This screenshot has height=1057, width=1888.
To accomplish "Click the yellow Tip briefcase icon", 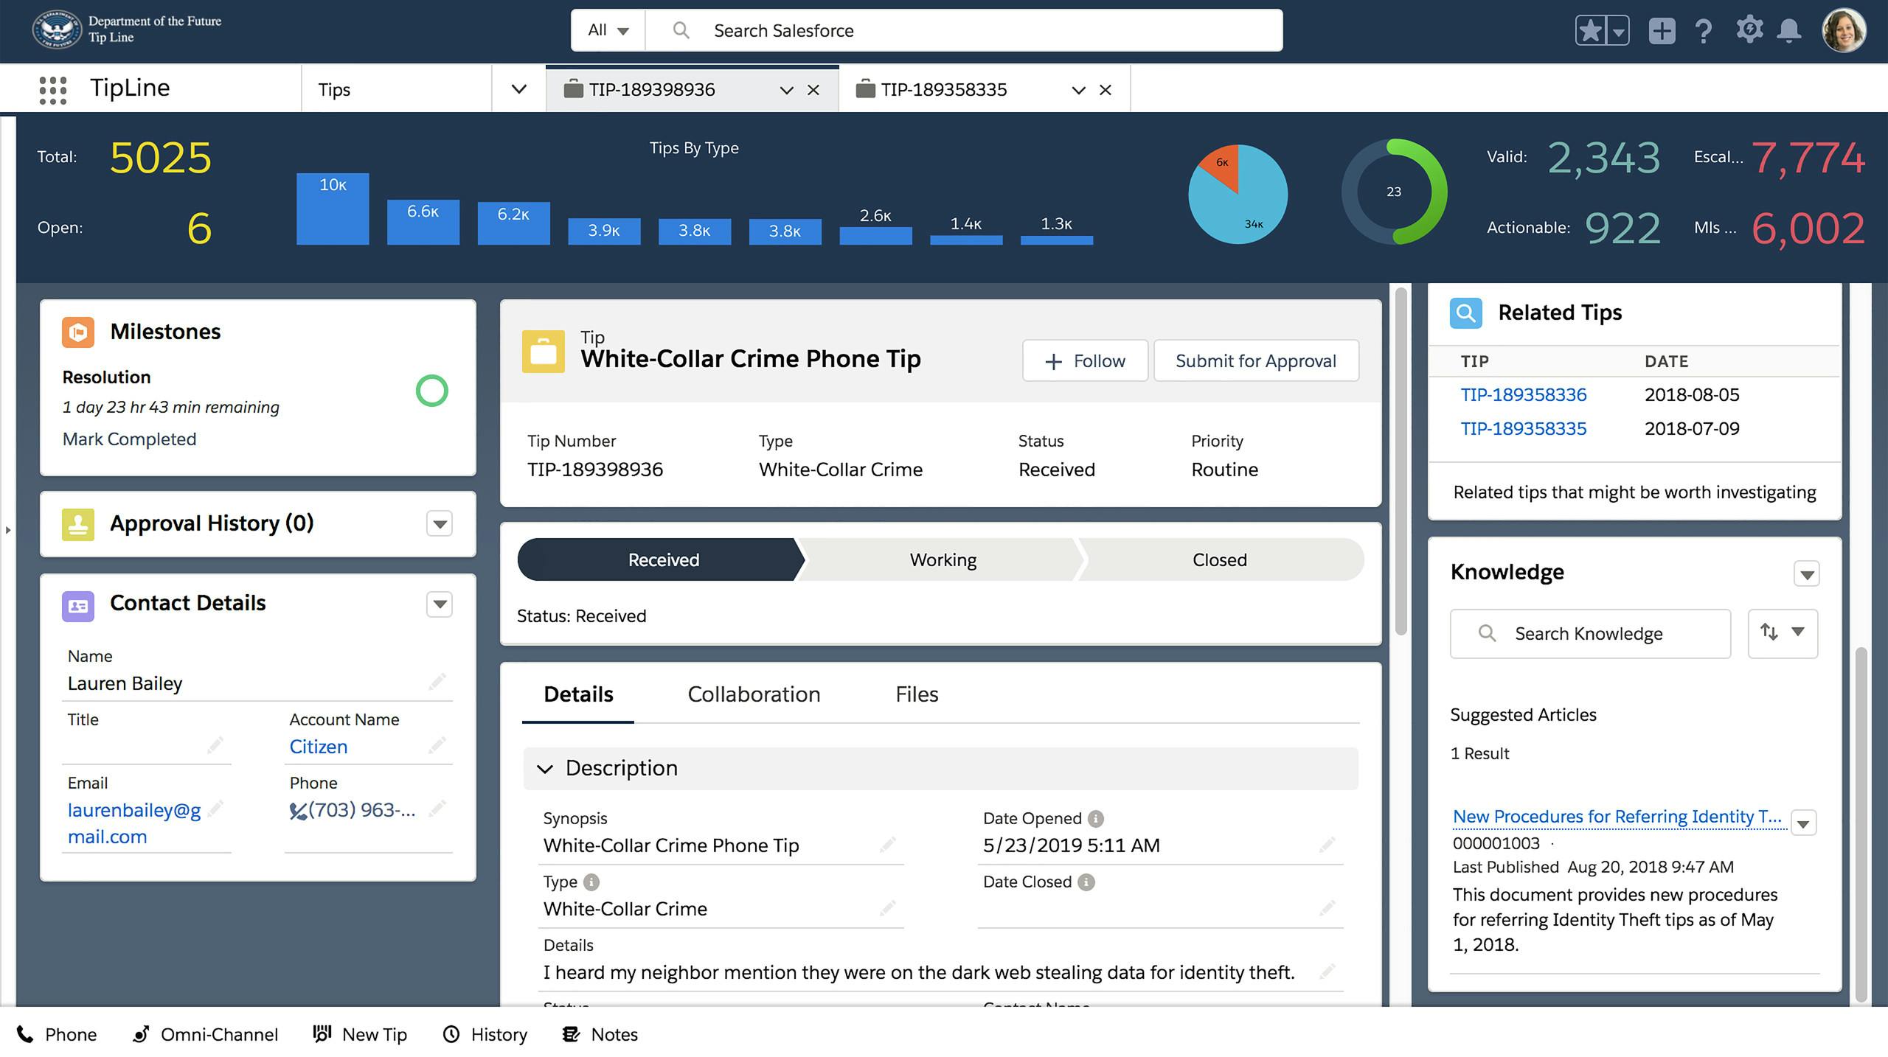I will [x=544, y=352].
